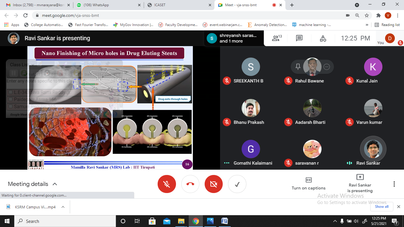Open the zoom magnifier in address bar
404x227 pixels.
(357, 15)
